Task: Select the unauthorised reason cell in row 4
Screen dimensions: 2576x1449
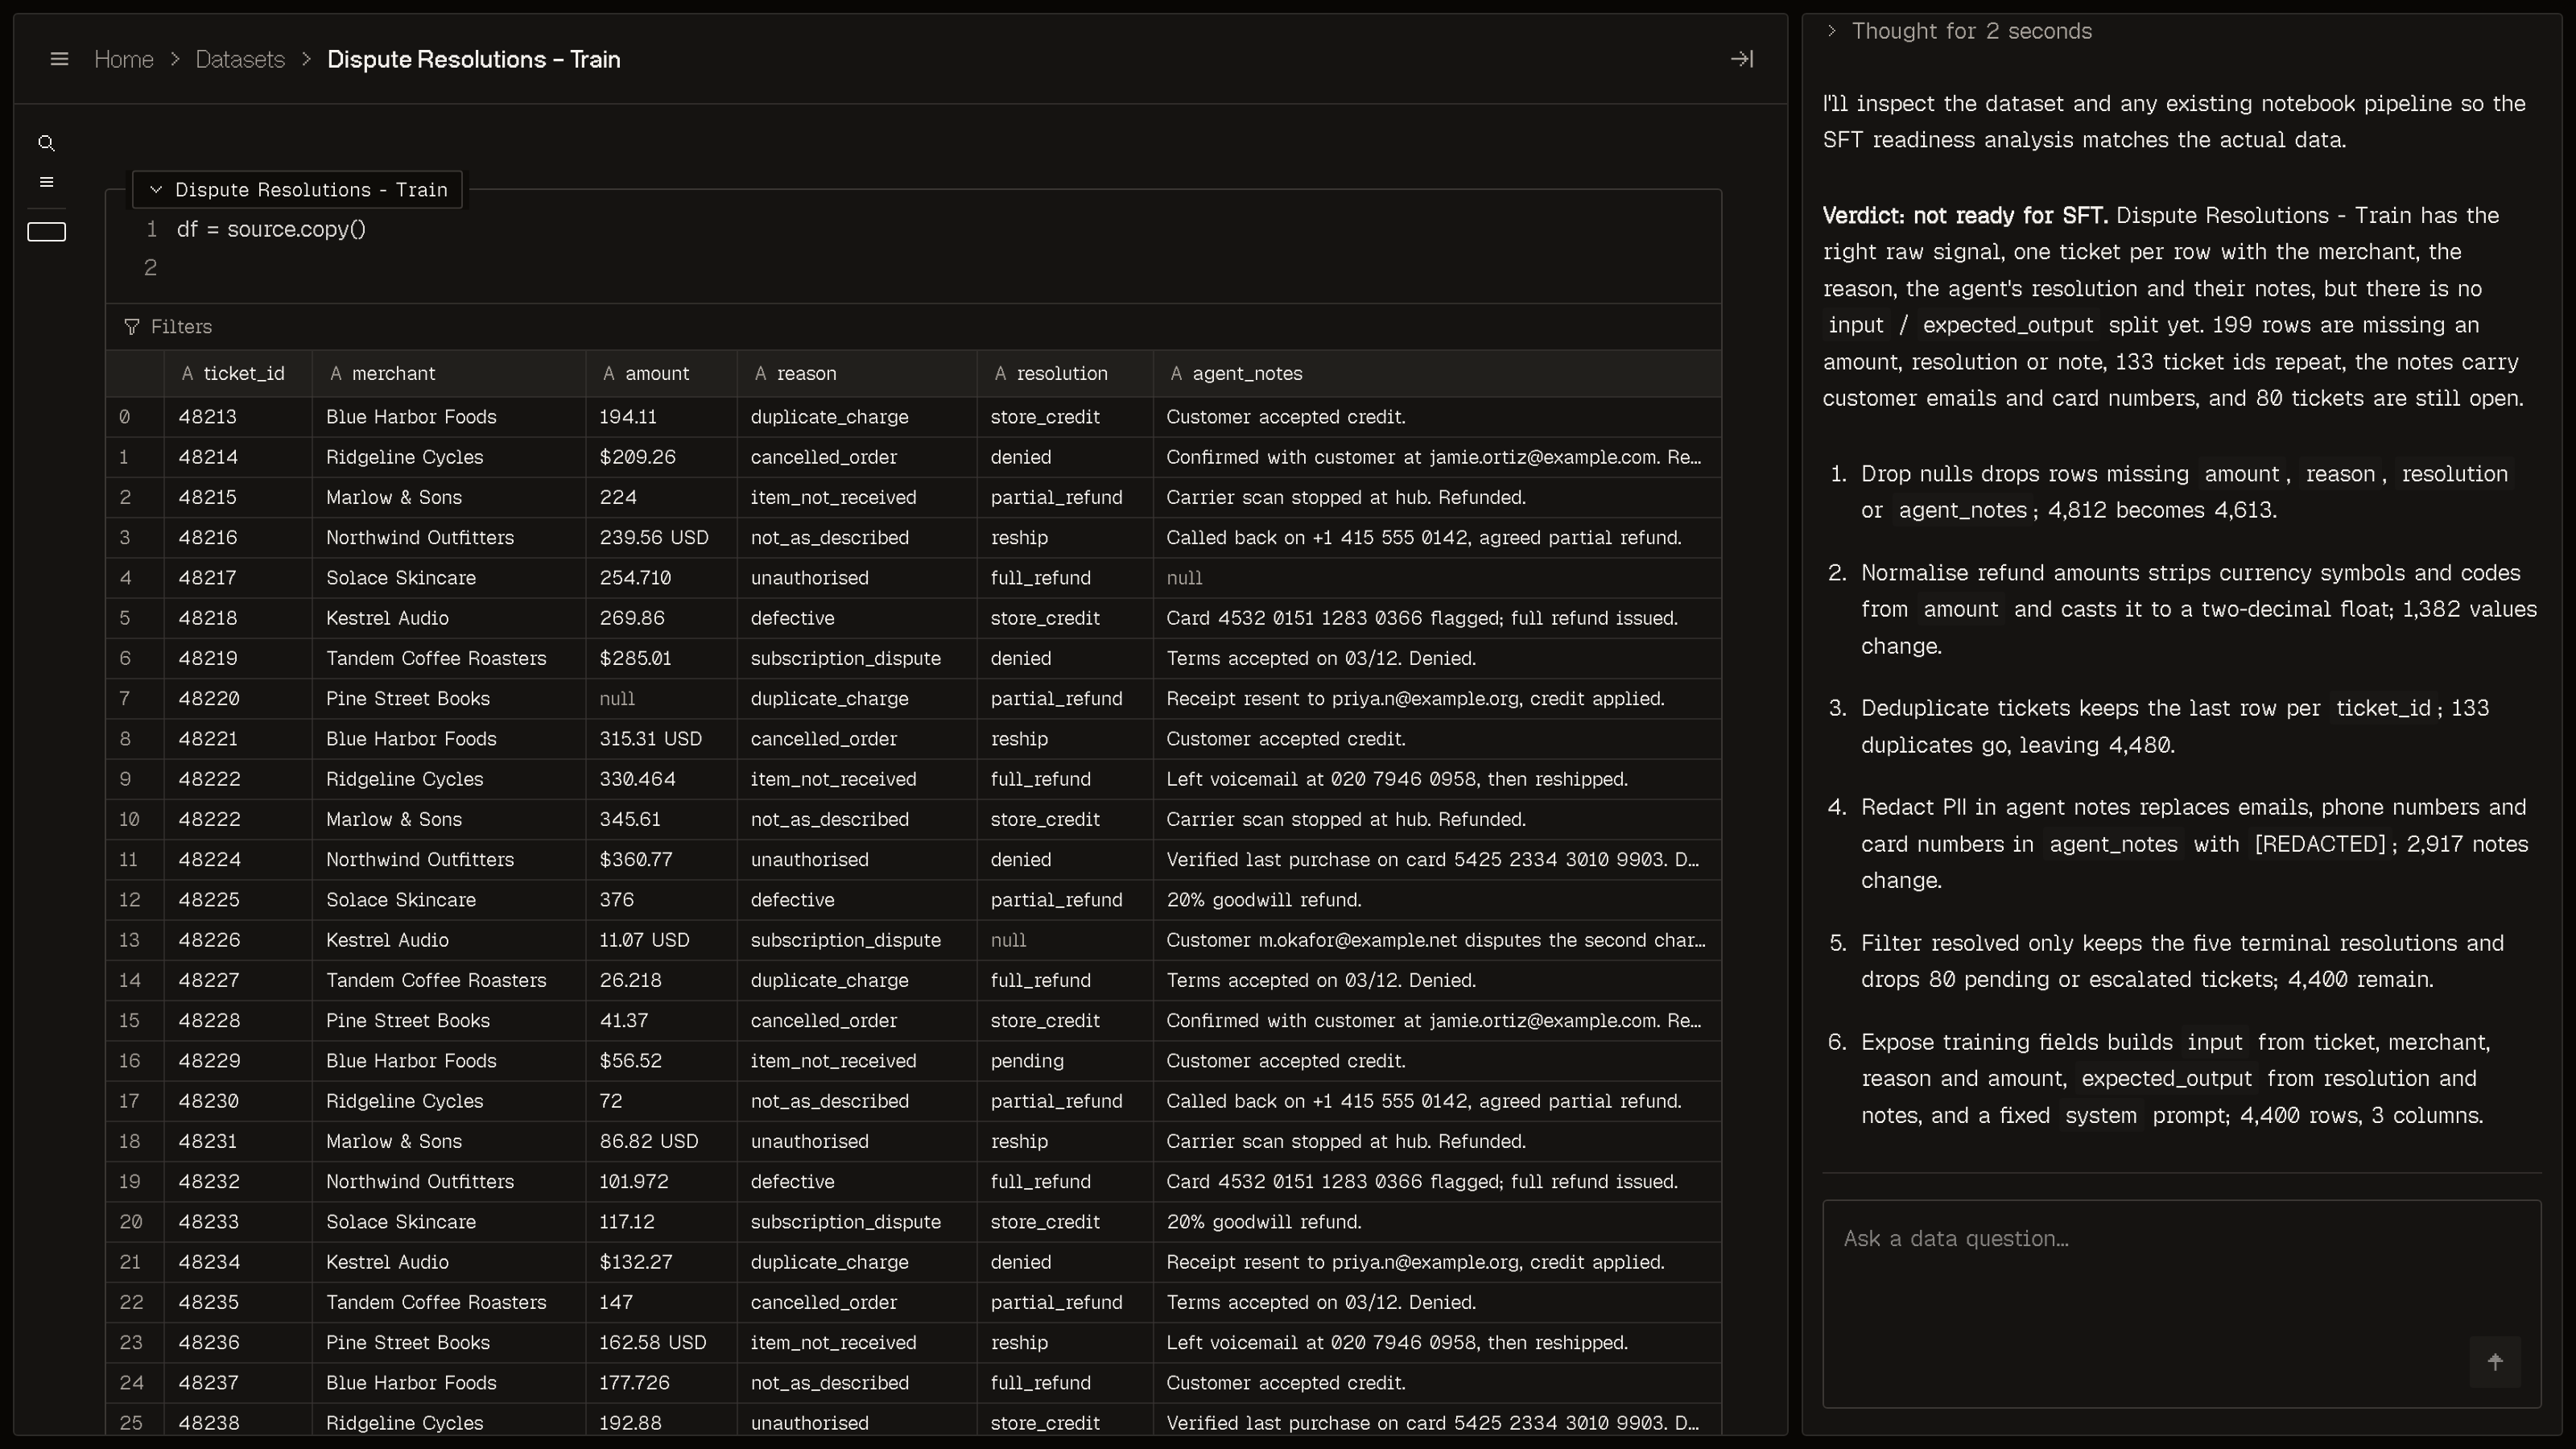Action: tap(857, 578)
